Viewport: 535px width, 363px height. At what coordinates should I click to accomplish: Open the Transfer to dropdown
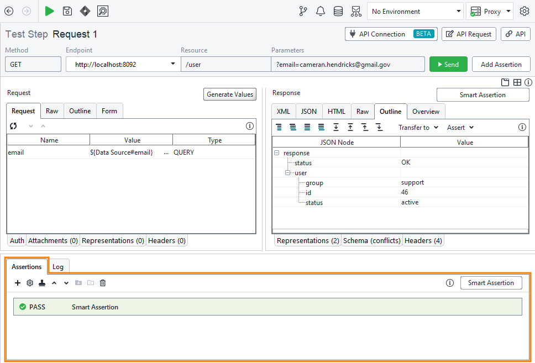click(418, 127)
